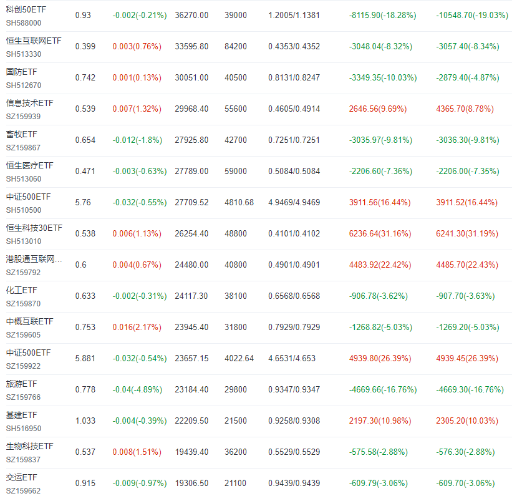Image resolution: width=512 pixels, height=496 pixels.
Task: Click holding quantity 84200
Action: [236, 46]
